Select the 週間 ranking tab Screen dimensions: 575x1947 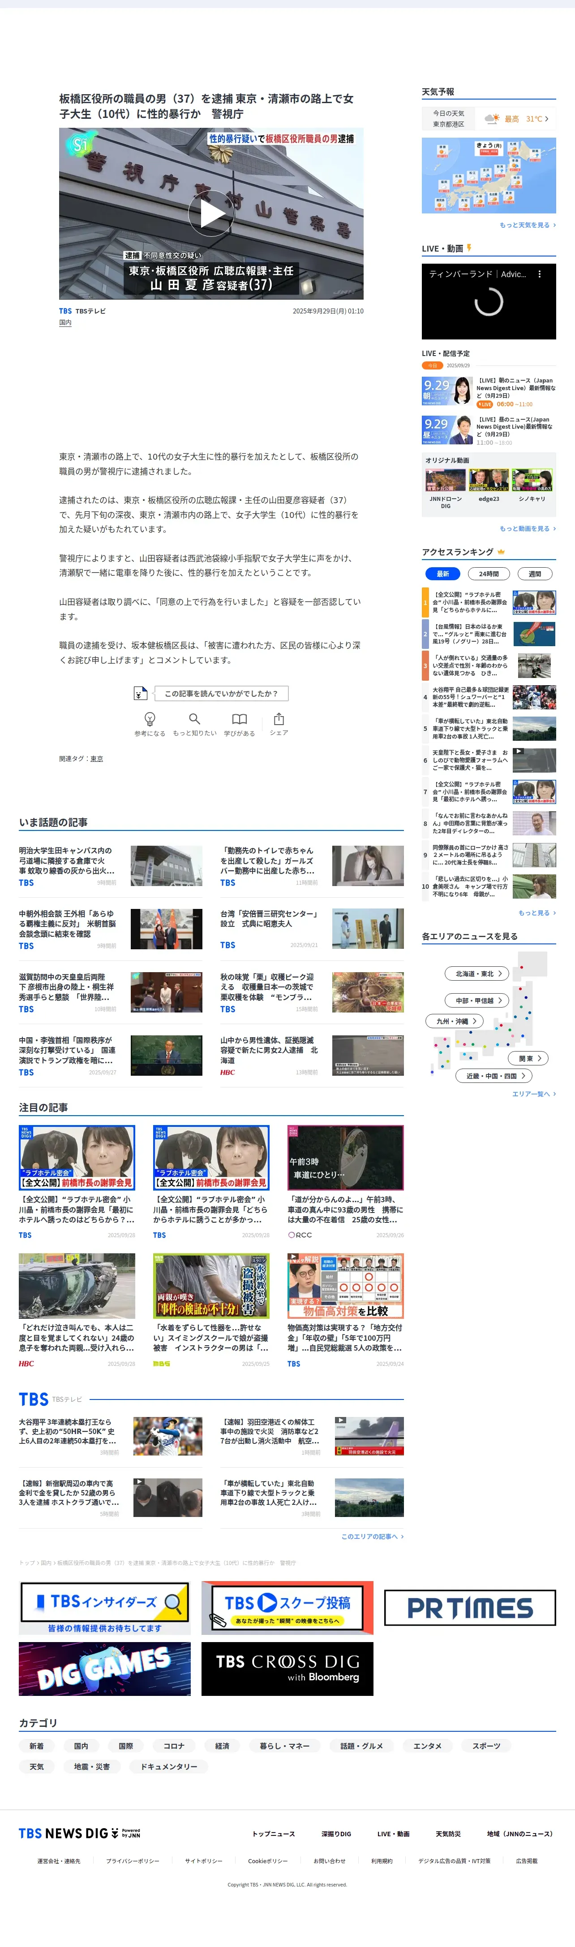coord(535,574)
